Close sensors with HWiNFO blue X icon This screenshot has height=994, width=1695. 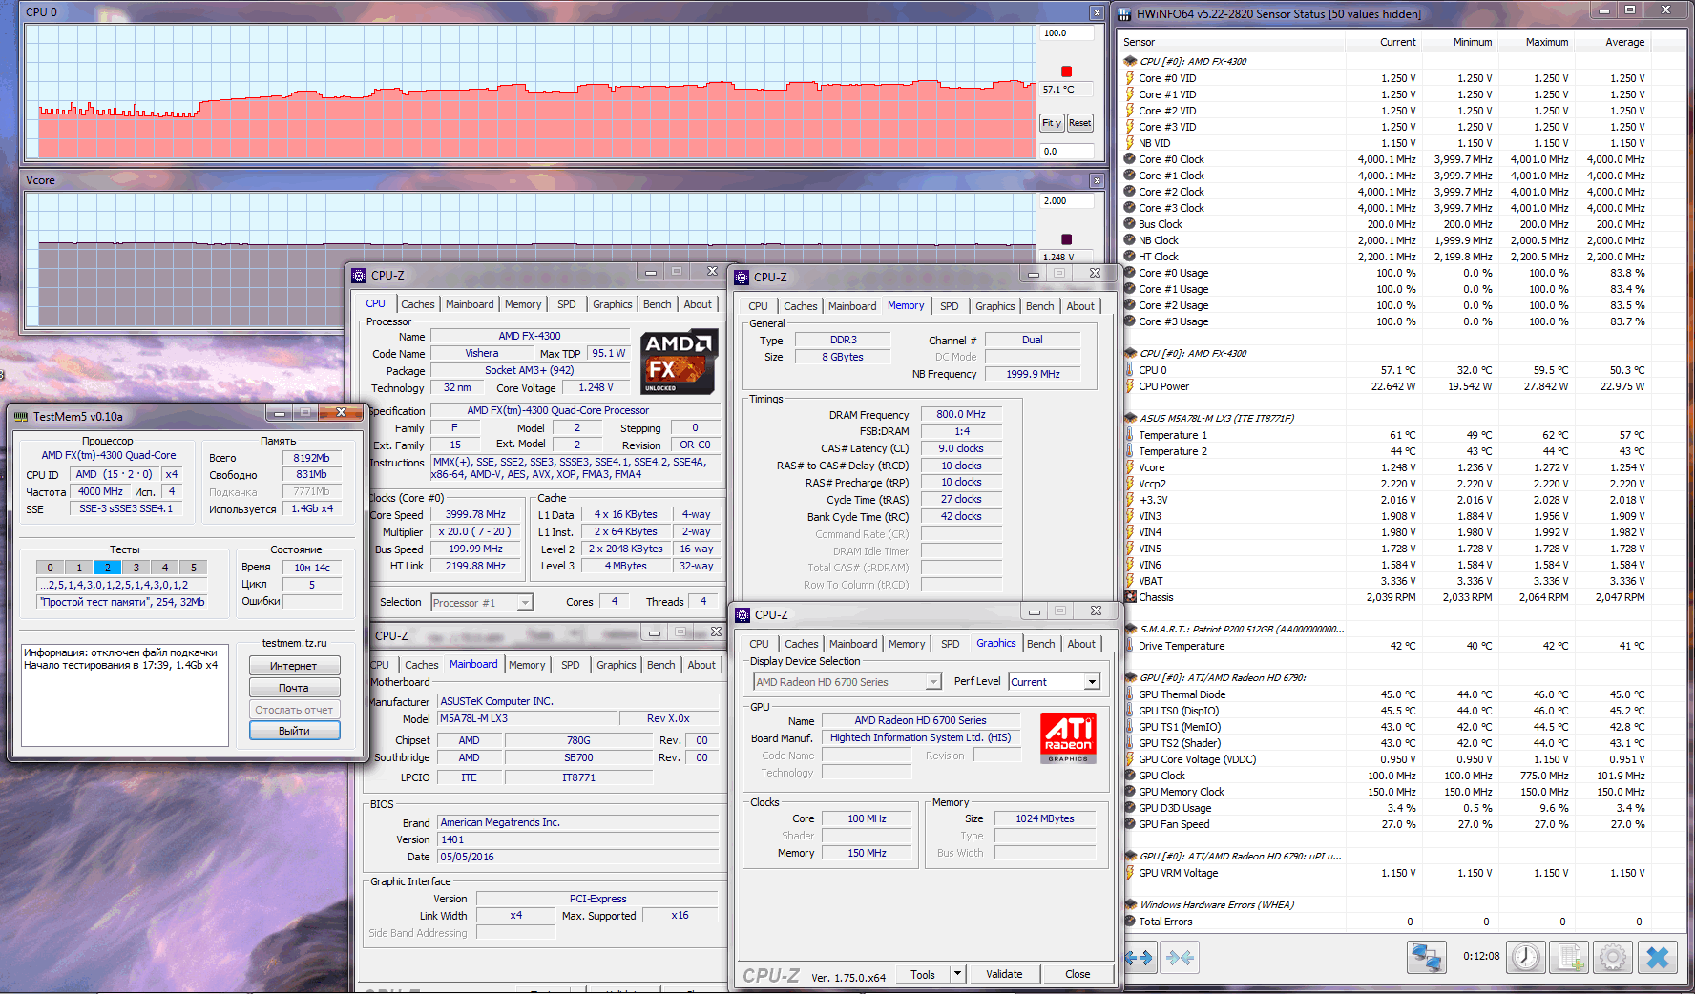point(1658,957)
